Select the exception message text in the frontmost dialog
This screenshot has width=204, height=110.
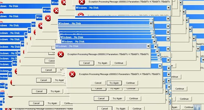coord(120,74)
